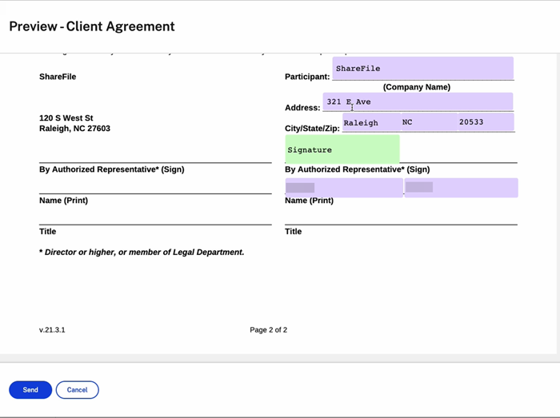Click the 'Director or higher' footnote text
560x418 pixels.
142,252
